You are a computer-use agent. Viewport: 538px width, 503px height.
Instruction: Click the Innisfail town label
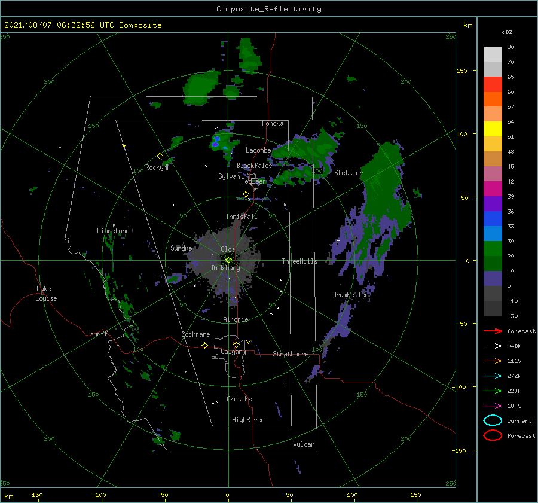(242, 217)
